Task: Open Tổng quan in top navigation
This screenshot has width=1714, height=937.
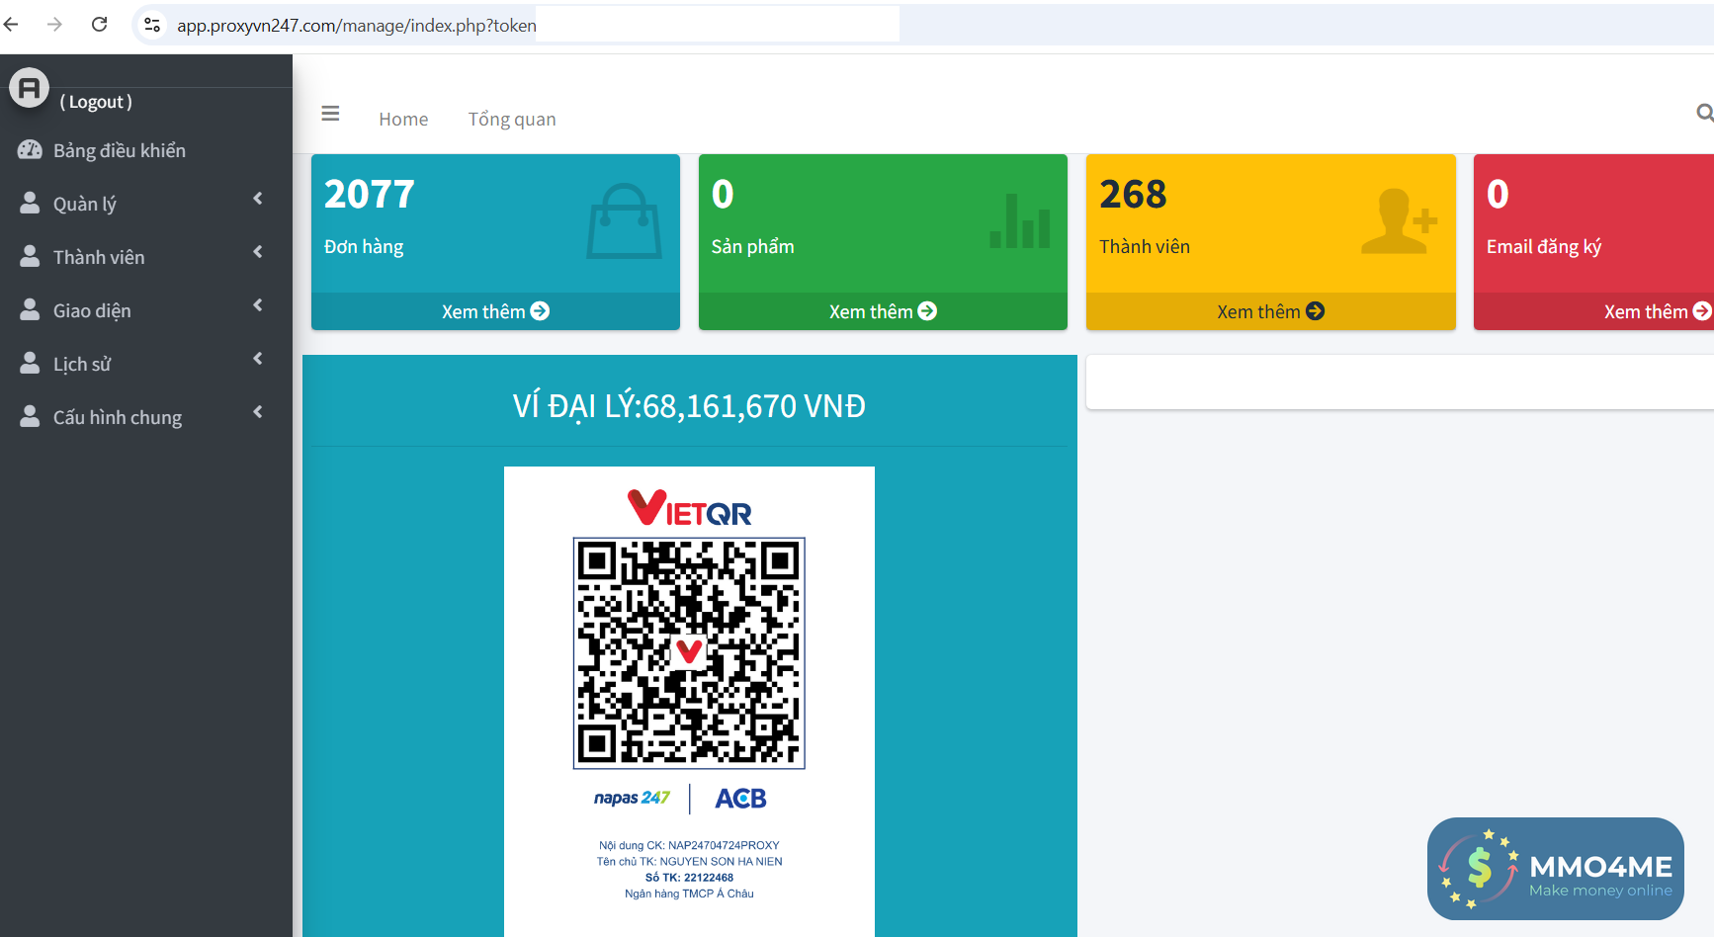Action: (512, 119)
